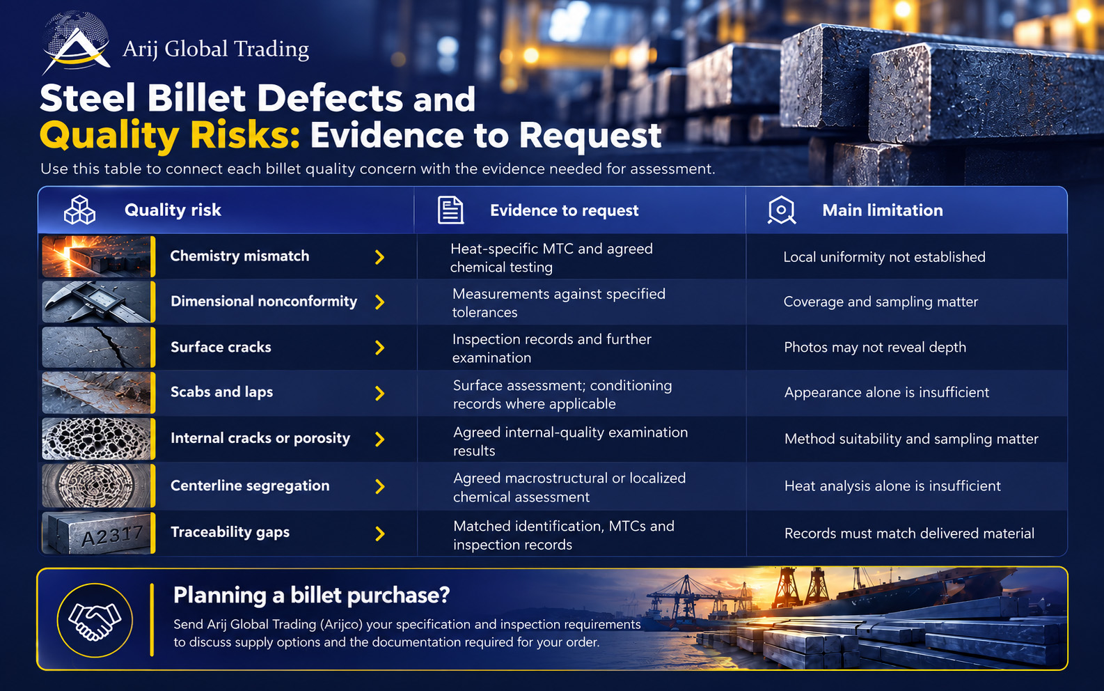
Task: Click the Surface cracks label
Action: pos(221,347)
